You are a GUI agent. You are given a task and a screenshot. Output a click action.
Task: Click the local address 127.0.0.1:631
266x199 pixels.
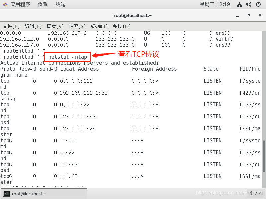pos(79,117)
